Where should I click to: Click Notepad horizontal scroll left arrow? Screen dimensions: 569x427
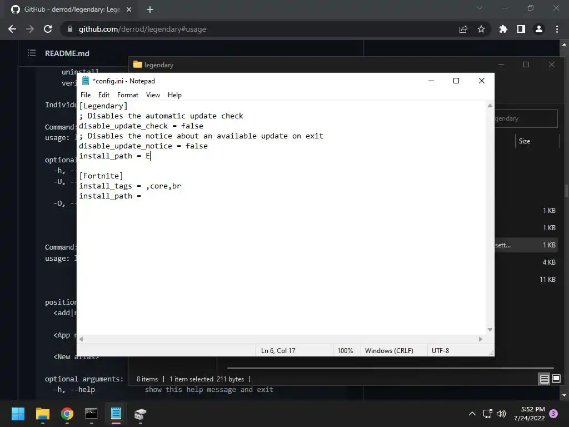pos(81,339)
